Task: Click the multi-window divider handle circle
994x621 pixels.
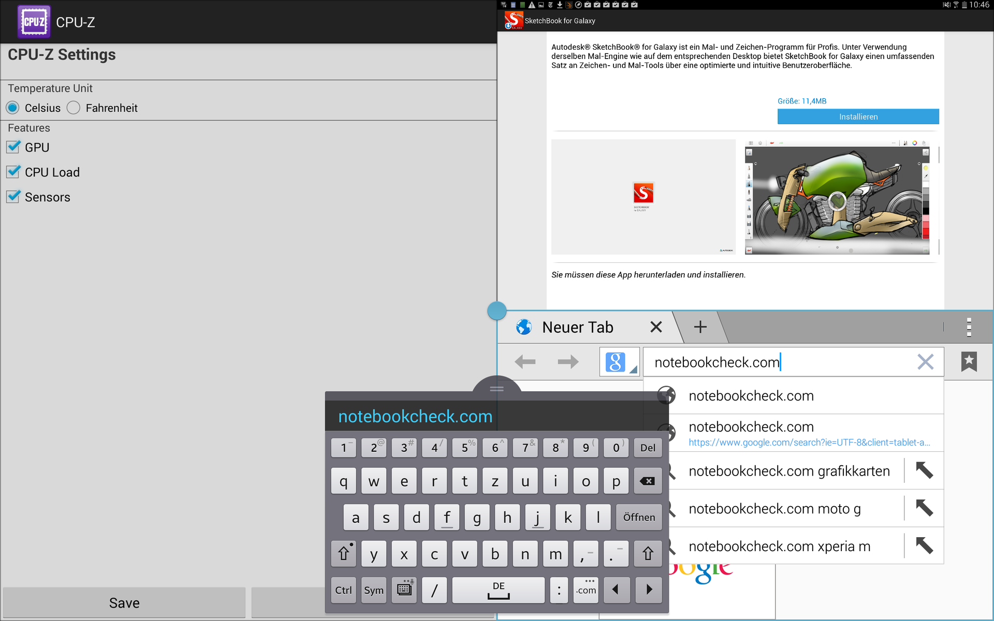Action: coord(497,310)
